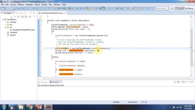Switch to the Java EE perspective

[x=179, y=9]
